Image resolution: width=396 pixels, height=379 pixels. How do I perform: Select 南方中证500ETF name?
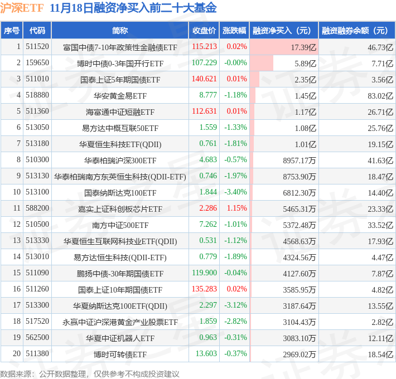(120, 225)
